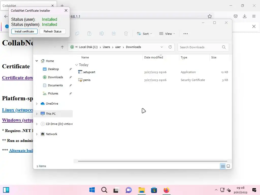Go back in the Firefox browser

(6, 16)
